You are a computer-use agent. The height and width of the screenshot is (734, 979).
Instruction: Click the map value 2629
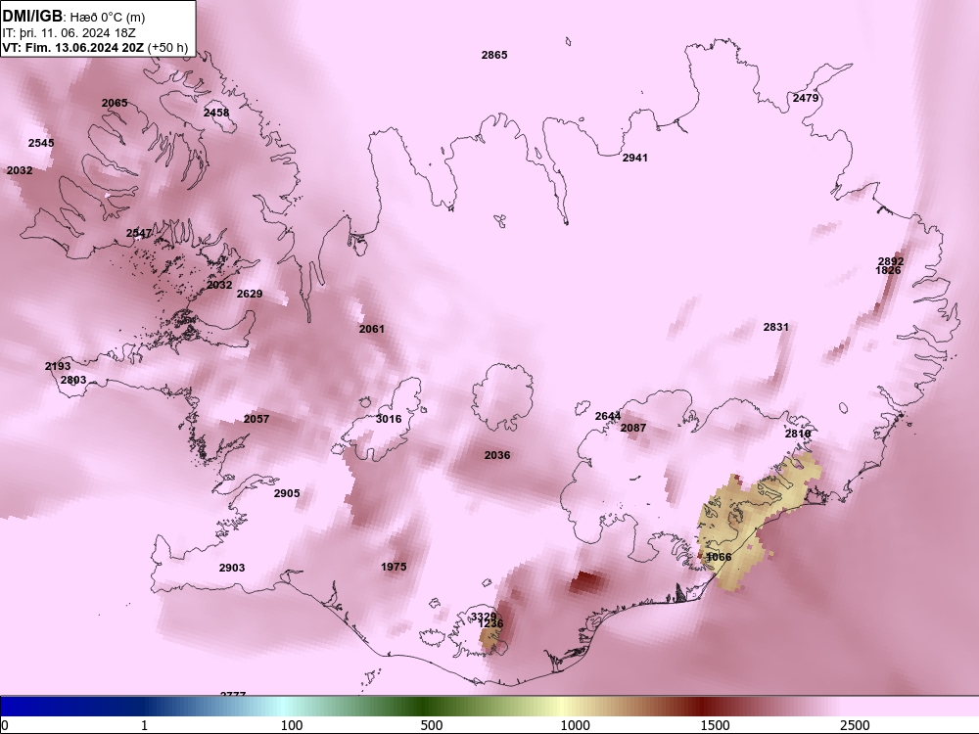coord(249,294)
